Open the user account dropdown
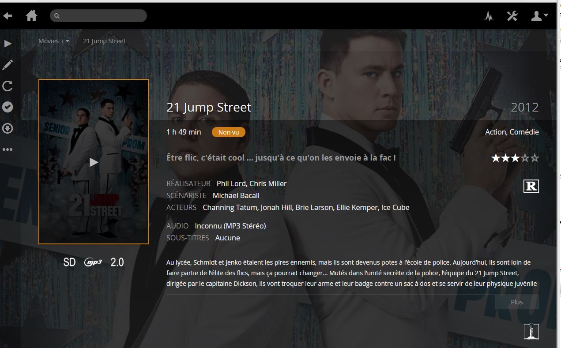The image size is (561, 348). pos(539,16)
